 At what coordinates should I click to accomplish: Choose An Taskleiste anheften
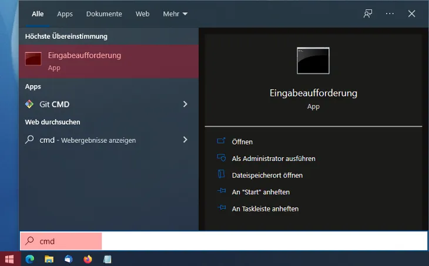click(x=265, y=208)
